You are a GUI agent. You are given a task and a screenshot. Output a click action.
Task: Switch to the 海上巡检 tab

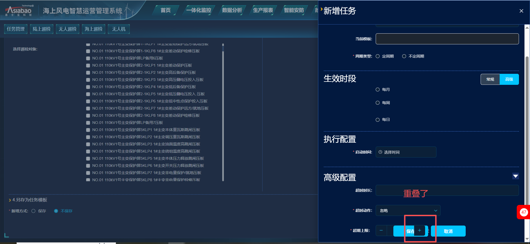click(93, 29)
